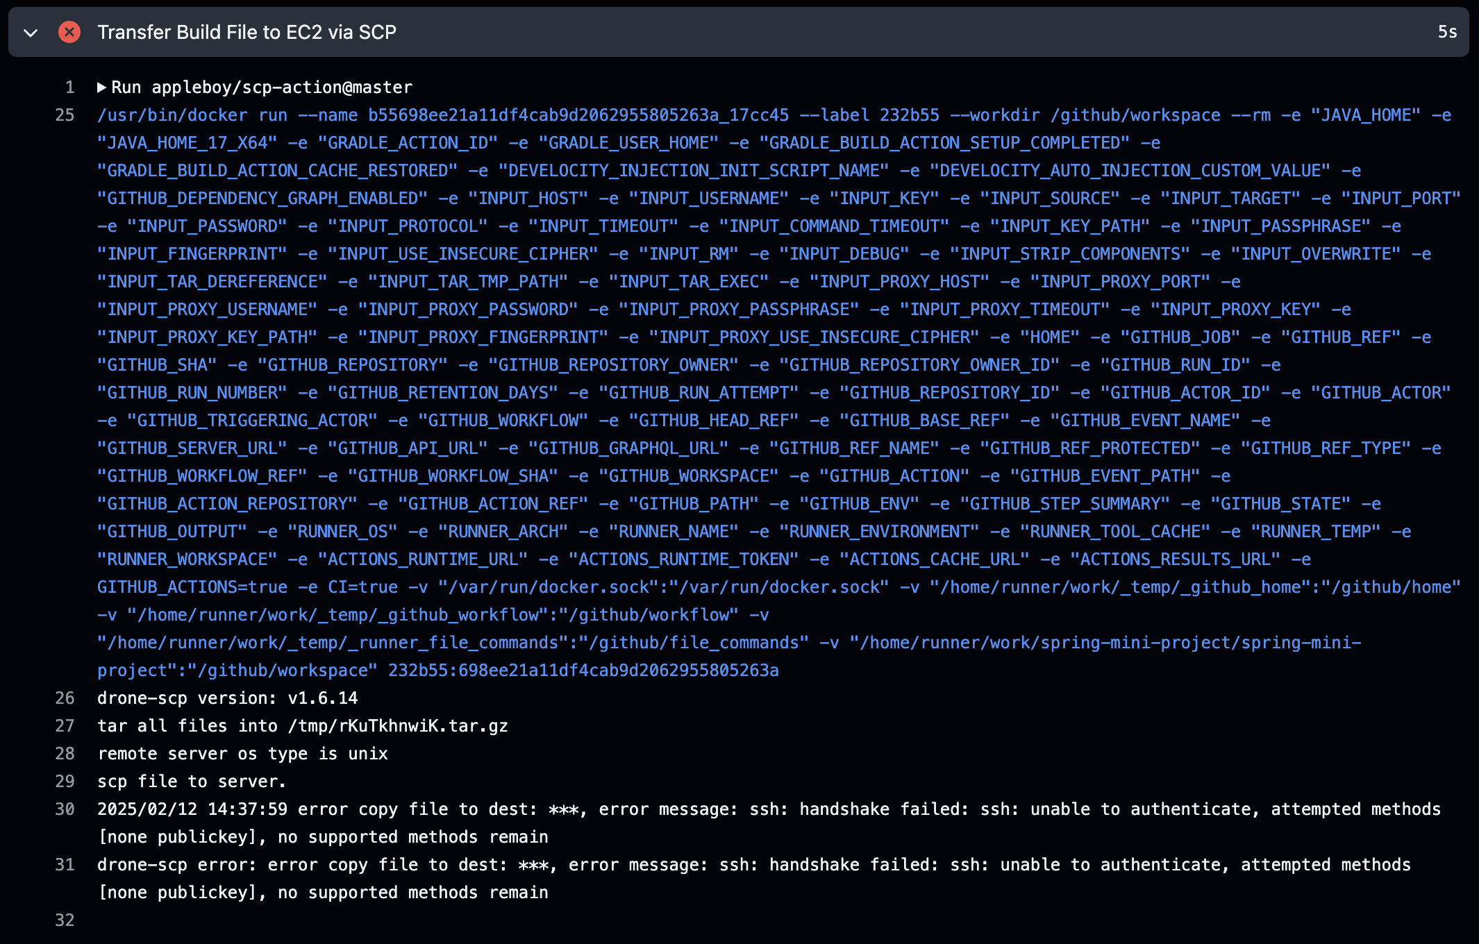Select line number 31
1479x944 pixels.
(x=65, y=864)
